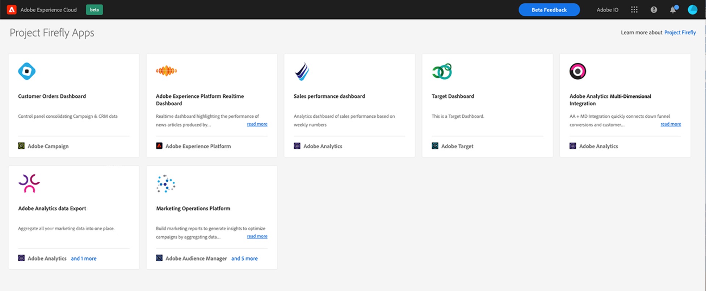Expand 'and 1 more' products on data Export card

(x=84, y=258)
